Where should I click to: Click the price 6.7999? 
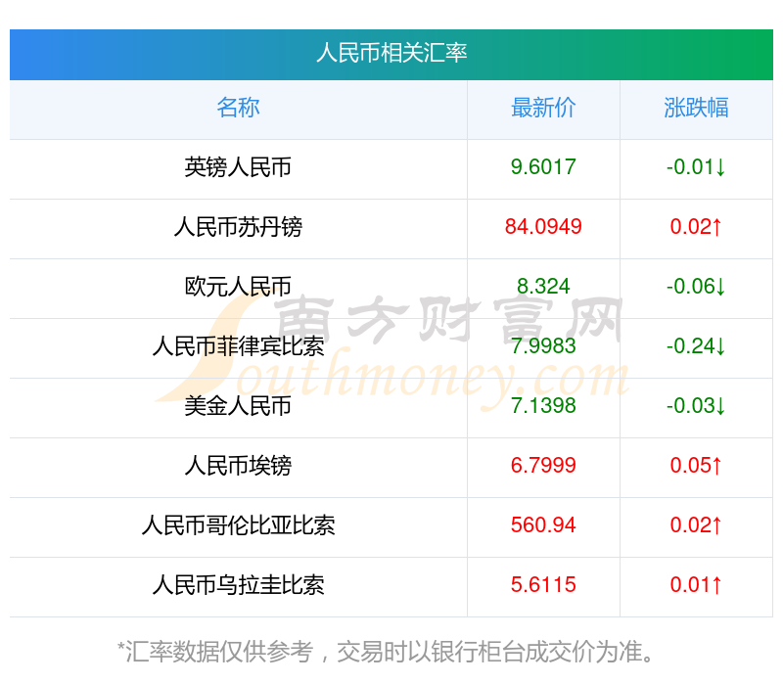(x=543, y=466)
